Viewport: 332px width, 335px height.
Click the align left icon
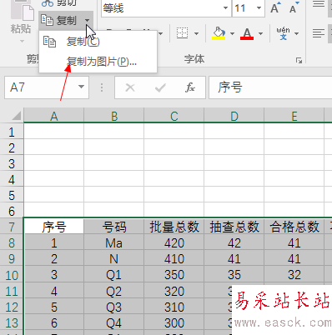click(x=319, y=33)
